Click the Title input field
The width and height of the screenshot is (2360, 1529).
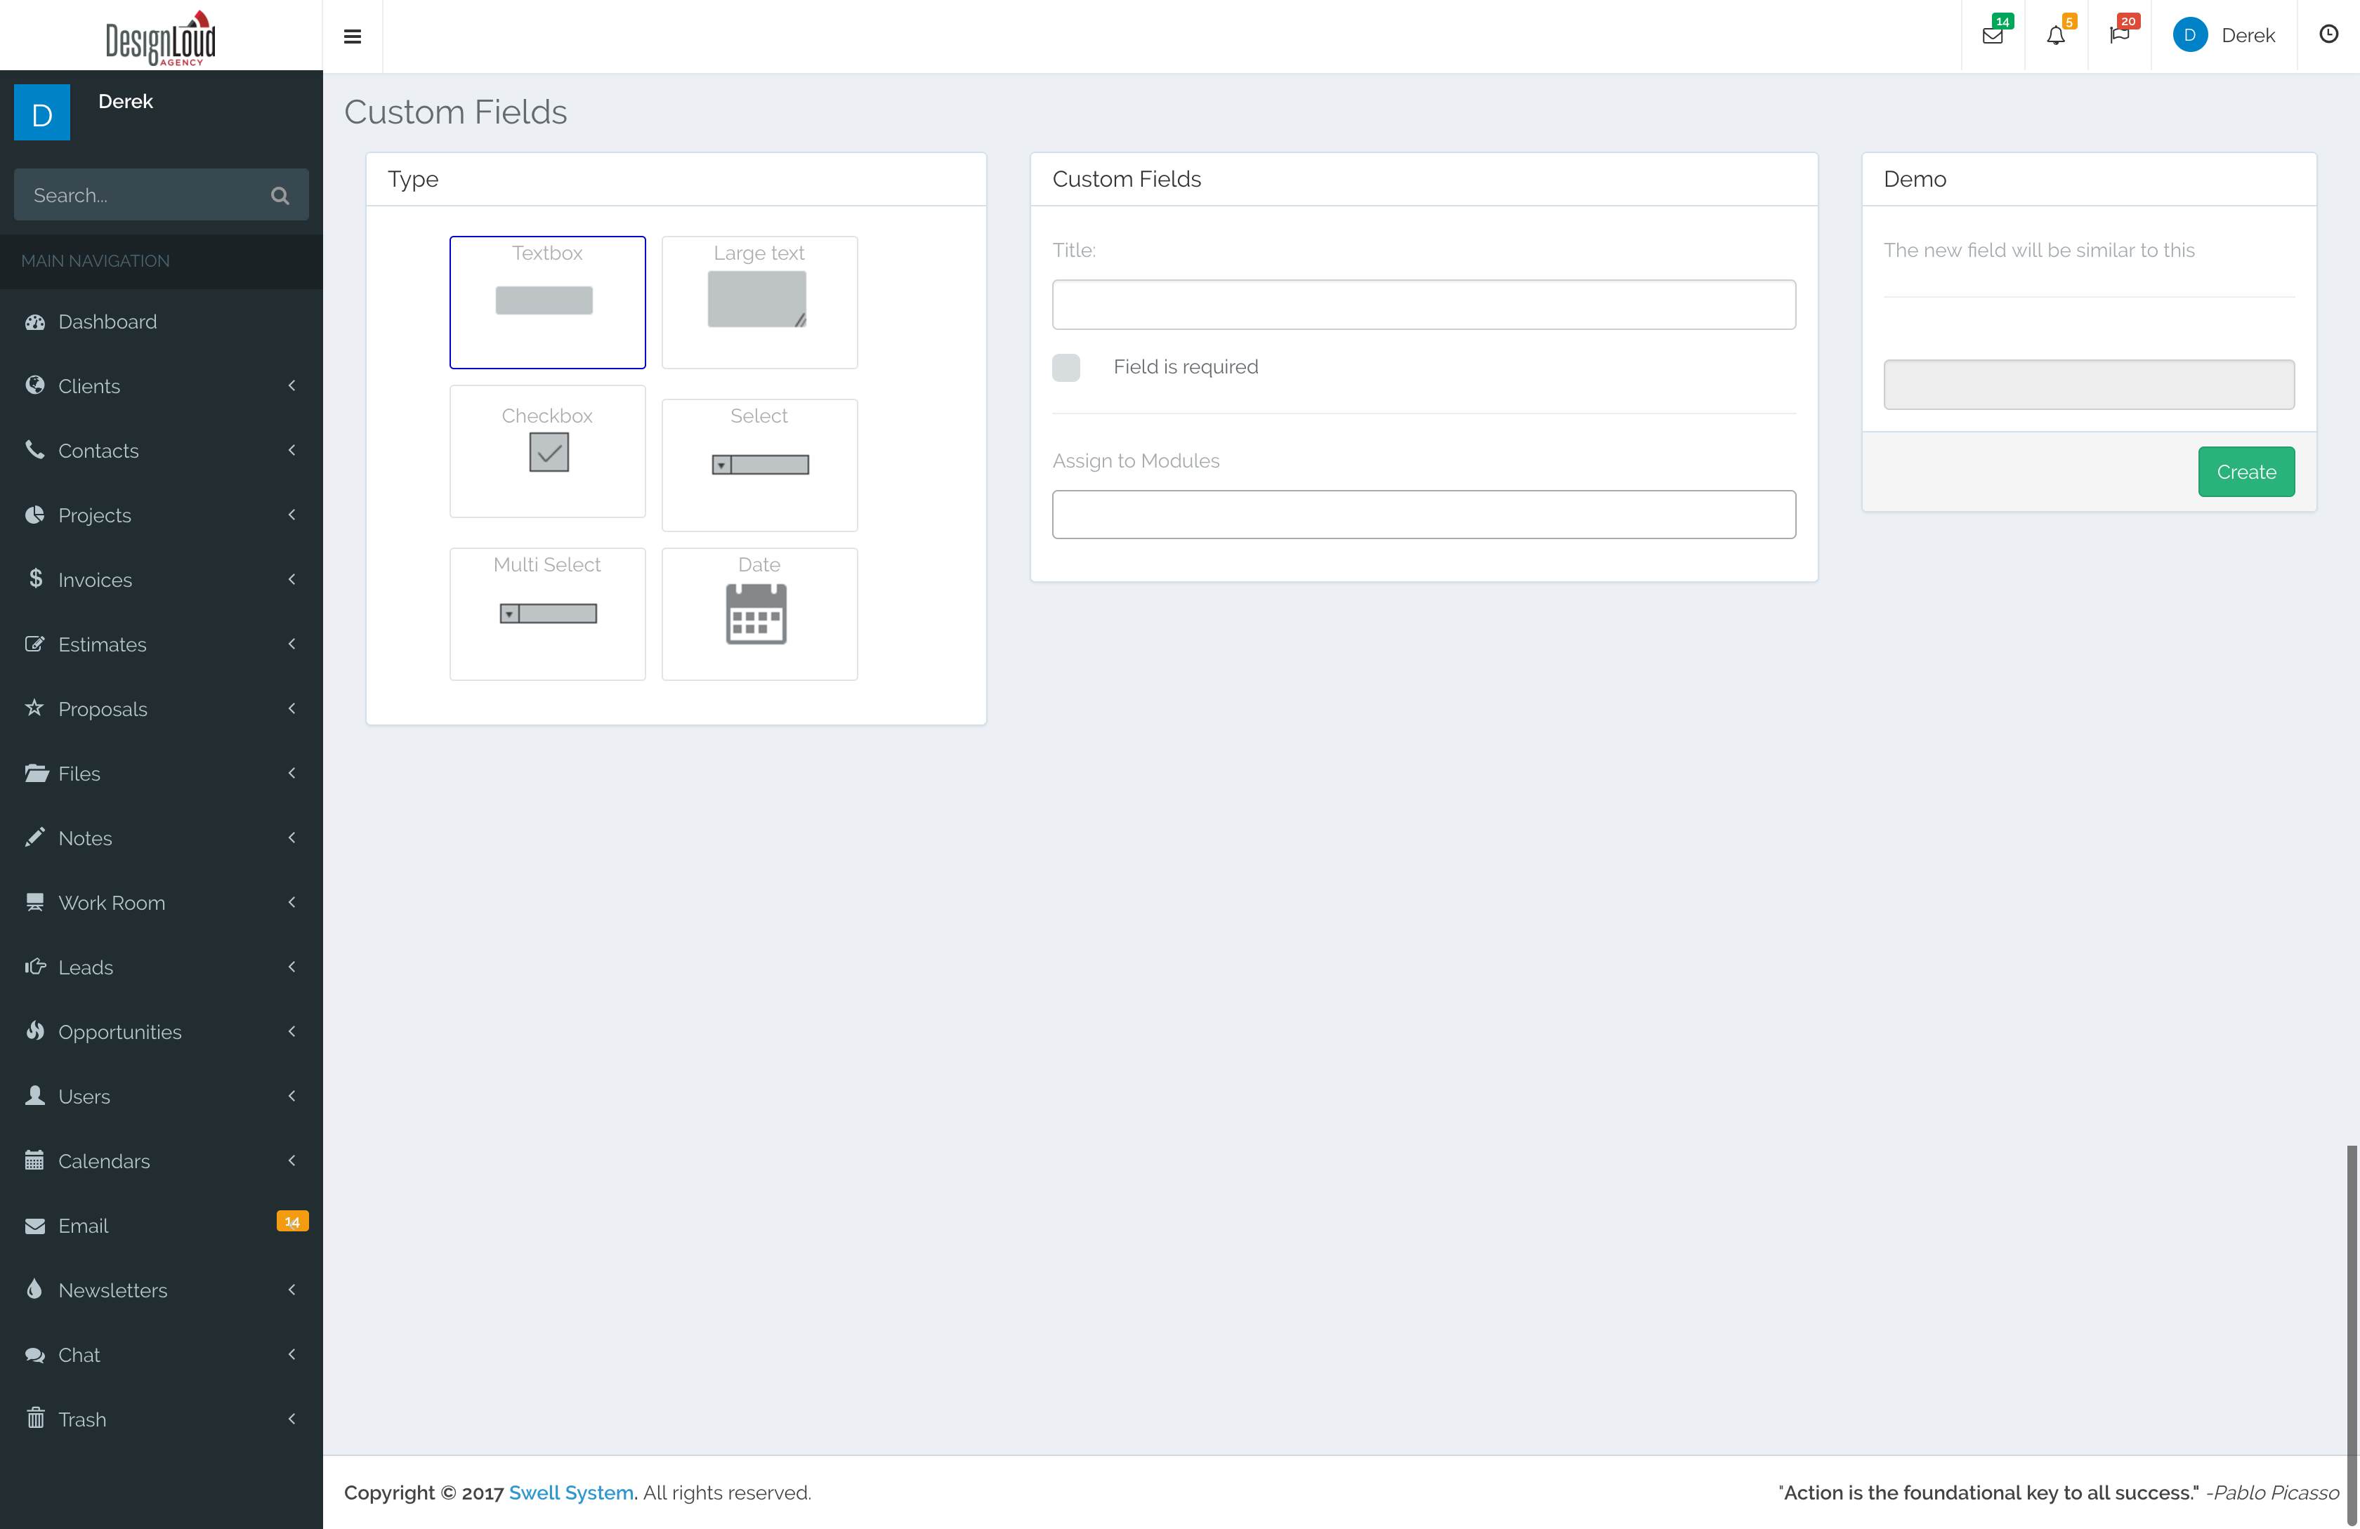[1423, 304]
